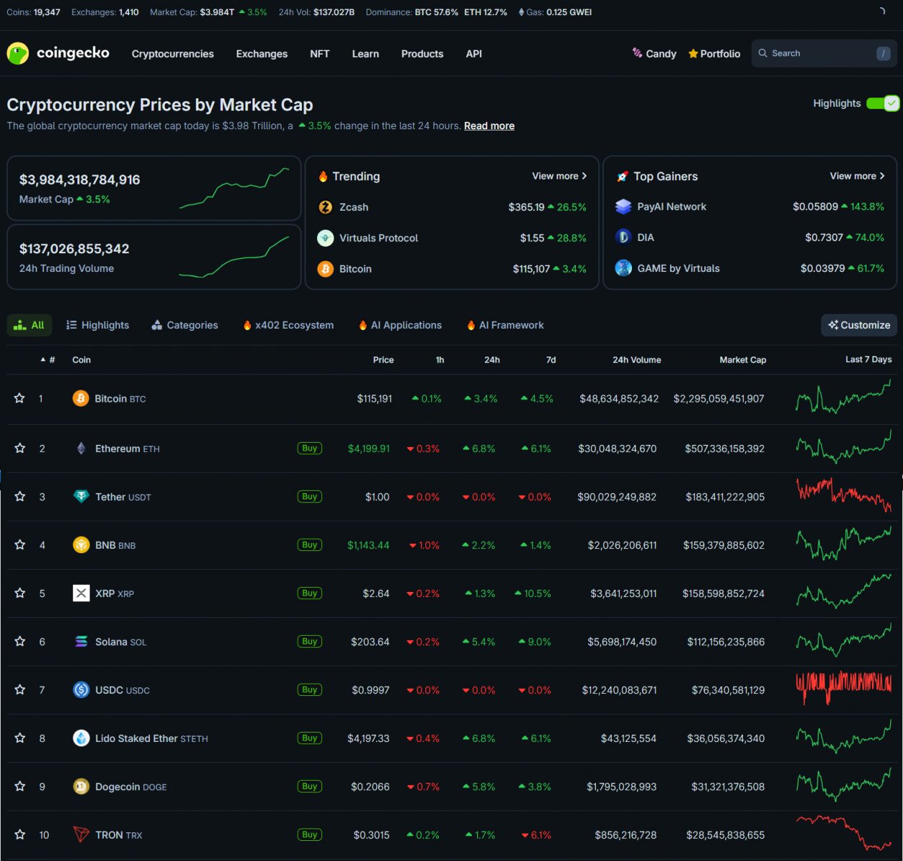Focus the Search input field
The width and height of the screenshot is (903, 861).
pos(818,53)
